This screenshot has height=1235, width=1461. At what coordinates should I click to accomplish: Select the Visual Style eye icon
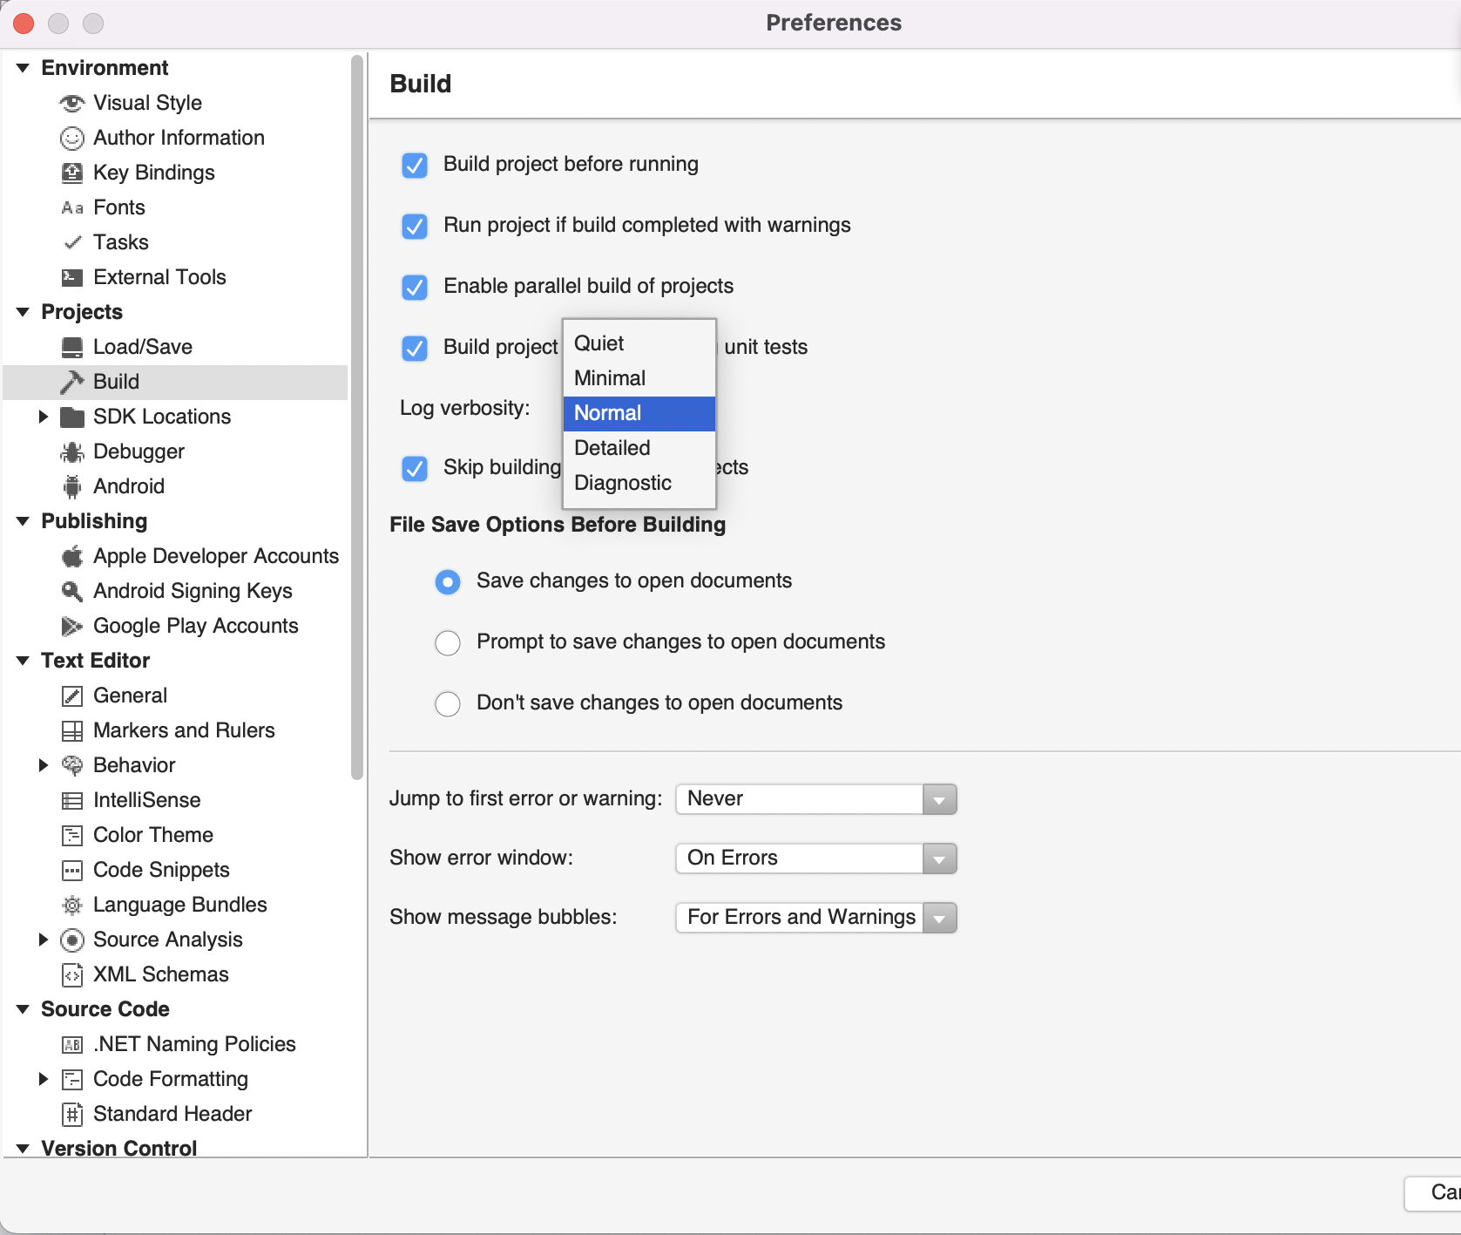click(71, 103)
